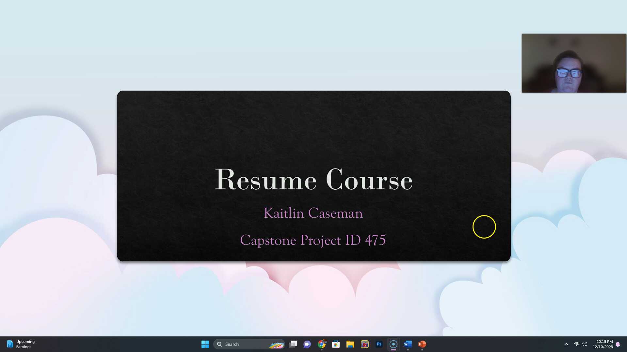The image size is (627, 352).
Task: Click the screen recorder taskbar icon
Action: (x=393, y=344)
